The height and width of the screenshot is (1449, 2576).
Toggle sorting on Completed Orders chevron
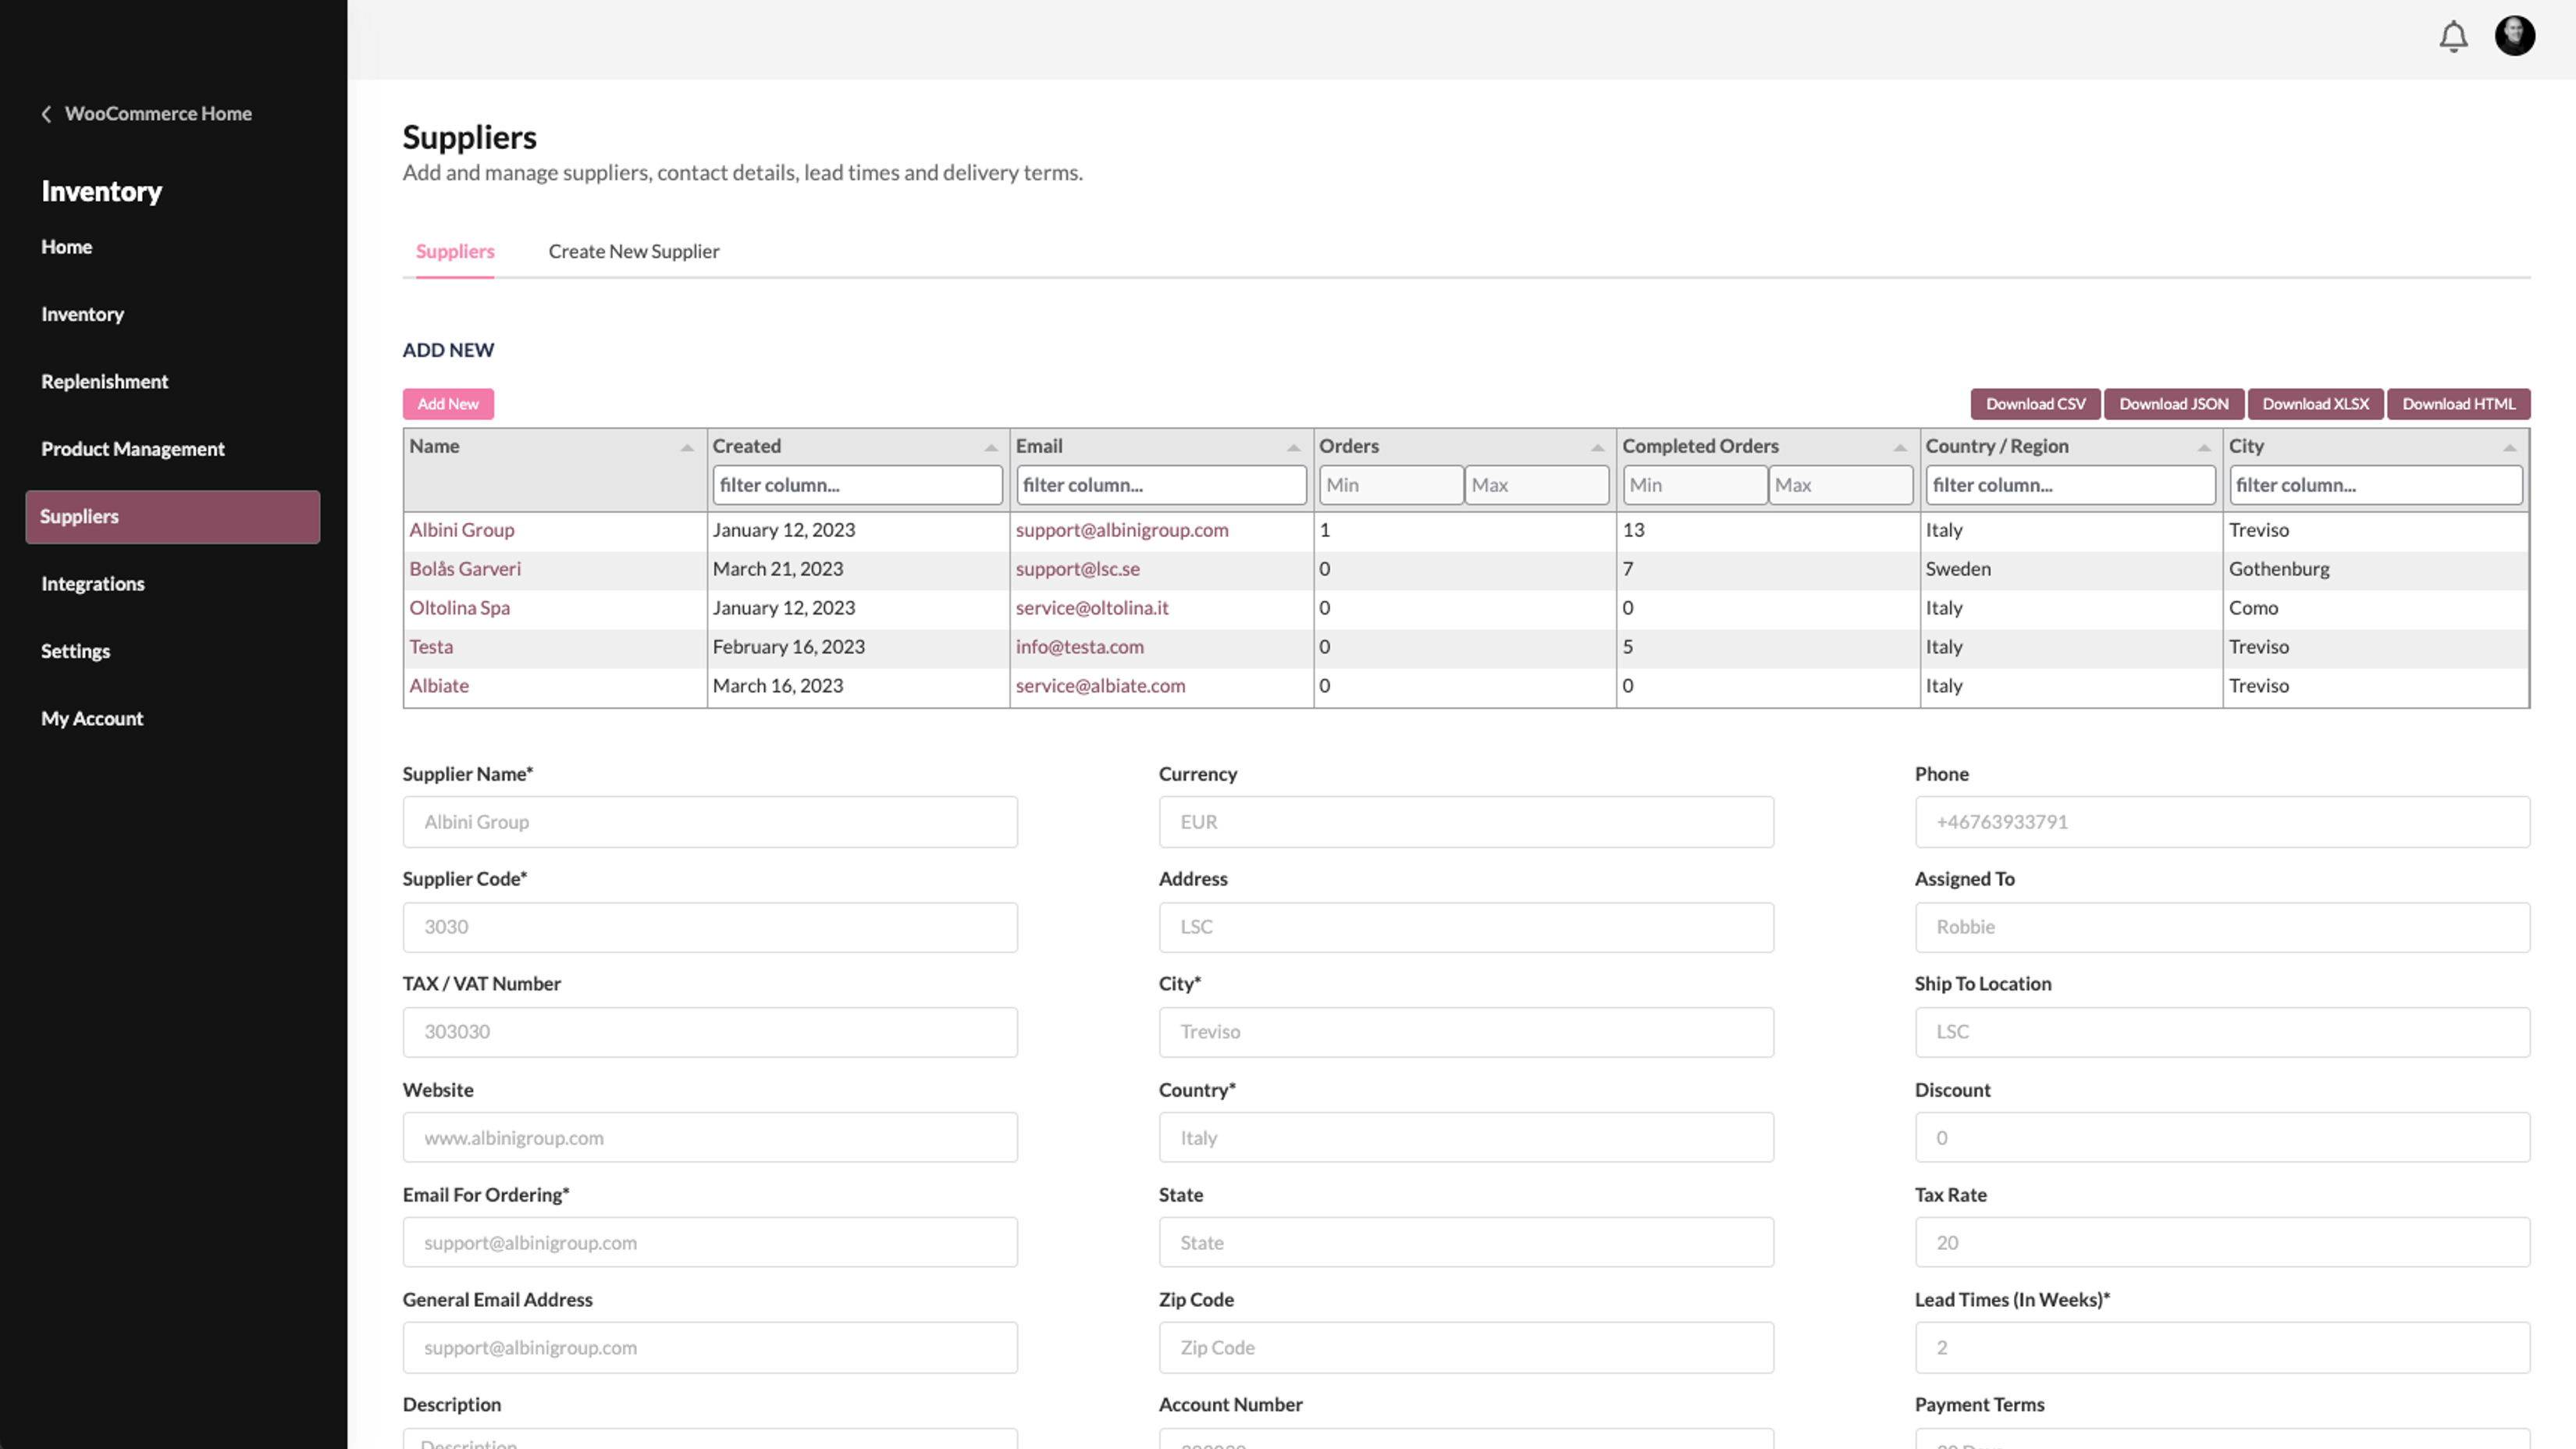1901,447
